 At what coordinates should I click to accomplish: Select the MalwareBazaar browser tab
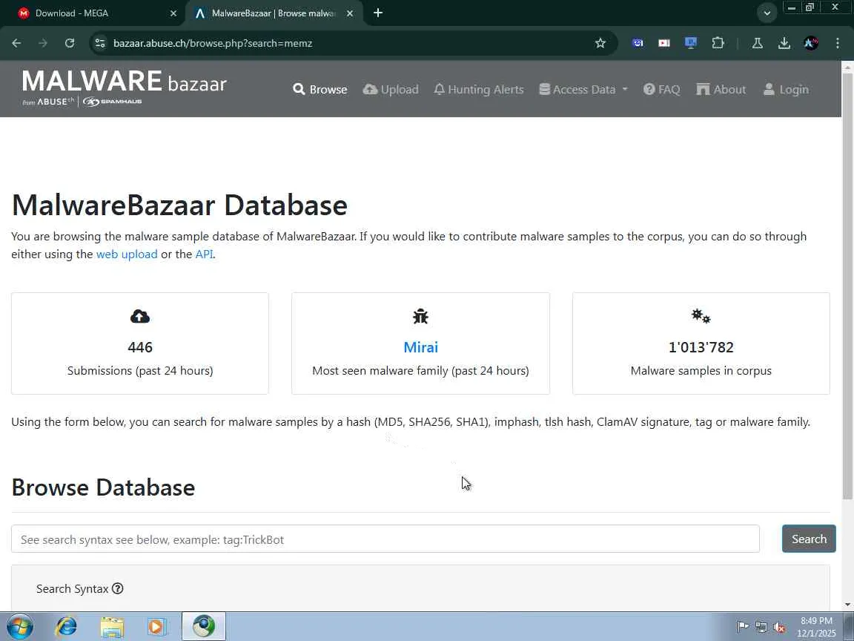tap(274, 13)
